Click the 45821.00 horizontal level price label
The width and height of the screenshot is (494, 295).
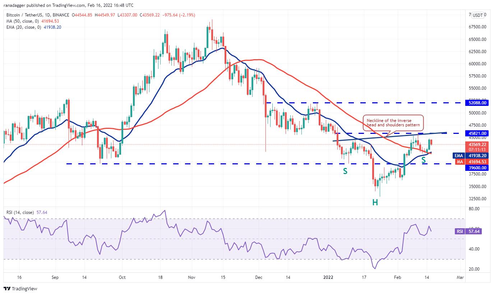pos(477,133)
